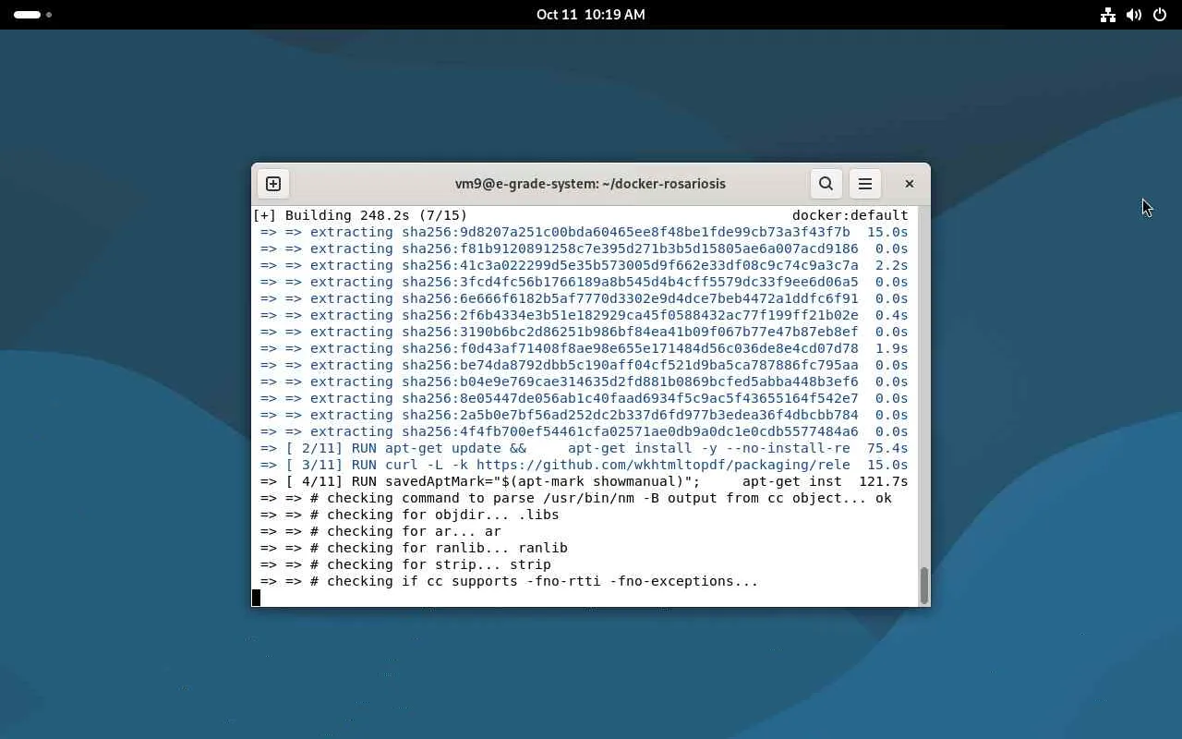Image resolution: width=1182 pixels, height=739 pixels.
Task: Click the power icon in top bar
Action: tap(1160, 15)
